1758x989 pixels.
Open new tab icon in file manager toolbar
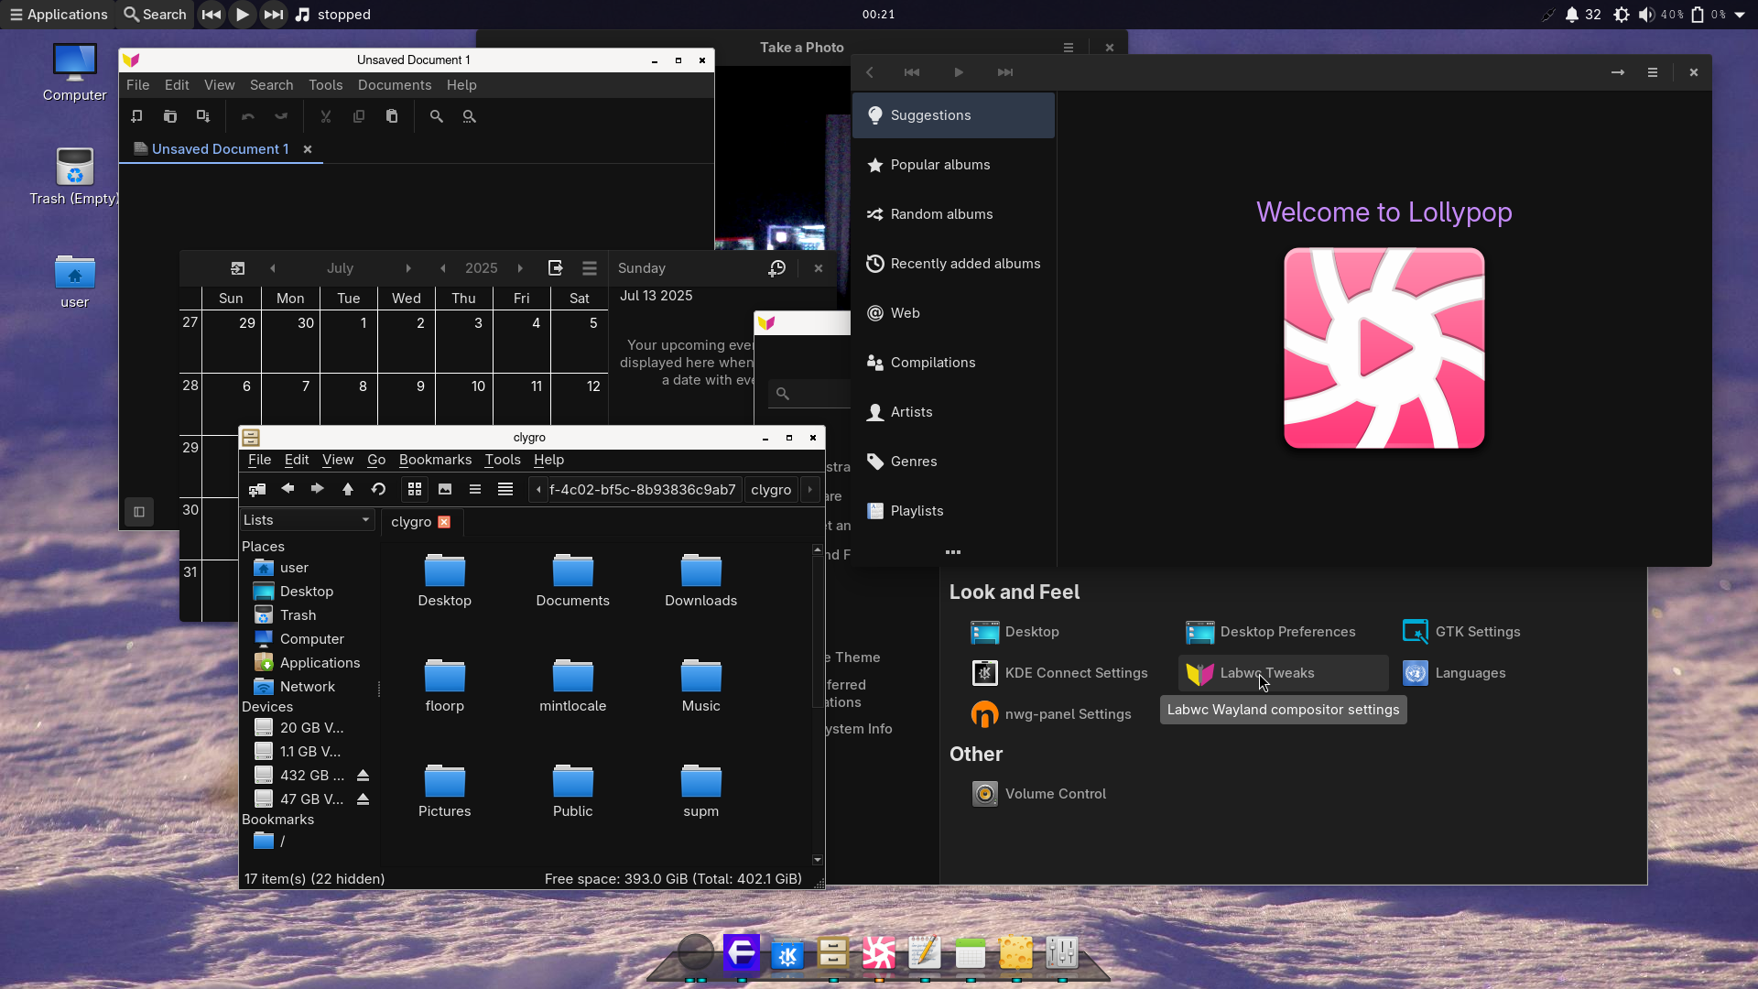point(257,490)
